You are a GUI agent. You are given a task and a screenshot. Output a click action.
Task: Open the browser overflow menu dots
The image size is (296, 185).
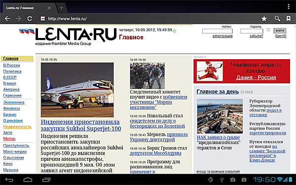[x=289, y=6]
